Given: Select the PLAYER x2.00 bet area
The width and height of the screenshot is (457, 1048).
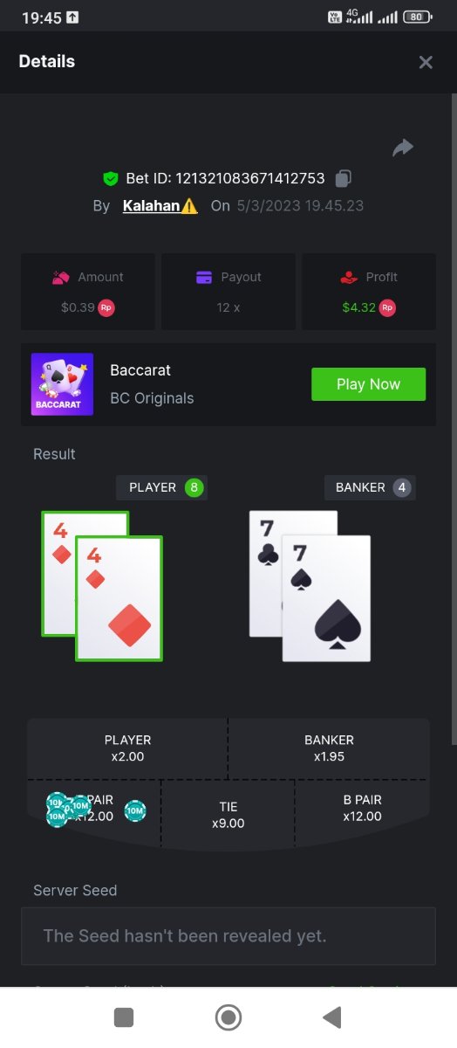Looking at the screenshot, I should [127, 748].
